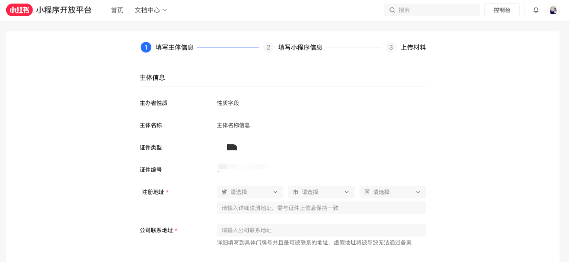
Task: Click the search magnifier icon
Action: coord(392,10)
